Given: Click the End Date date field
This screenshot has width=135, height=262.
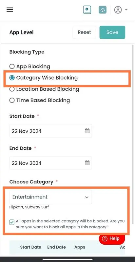Looking at the screenshot, I should tap(50, 163).
